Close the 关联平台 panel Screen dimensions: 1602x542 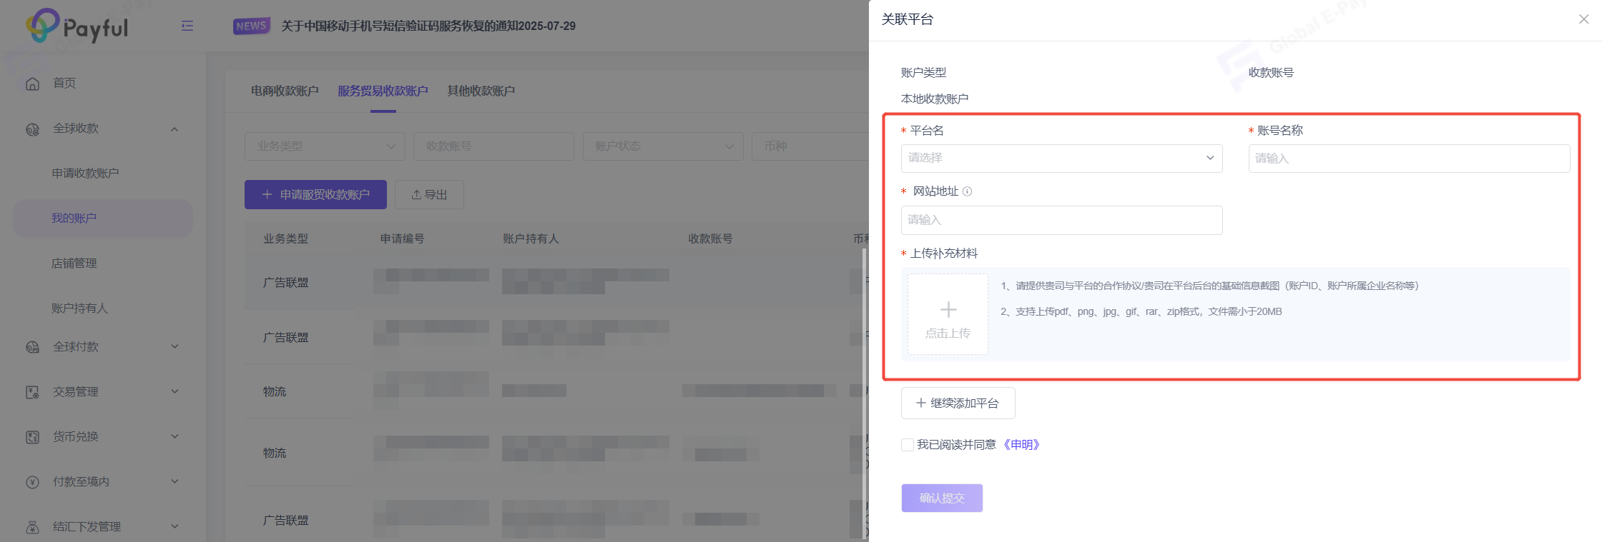click(1583, 19)
